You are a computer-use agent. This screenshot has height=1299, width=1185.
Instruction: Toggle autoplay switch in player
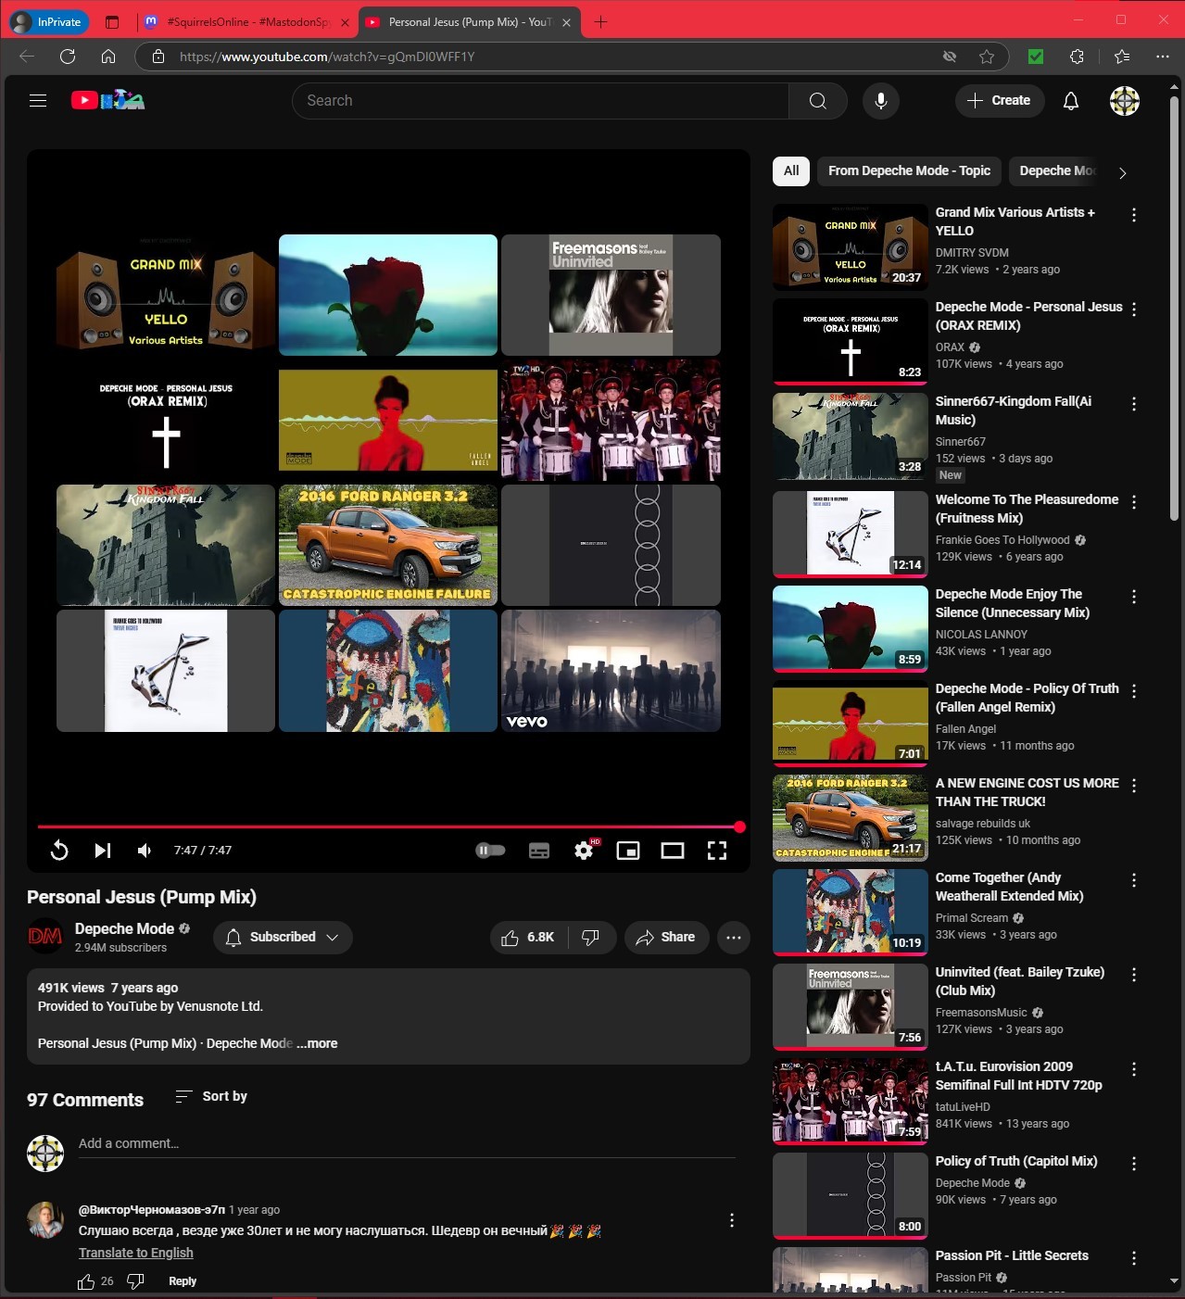[490, 851]
